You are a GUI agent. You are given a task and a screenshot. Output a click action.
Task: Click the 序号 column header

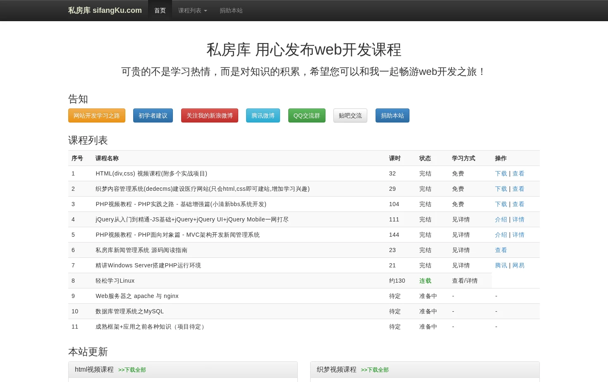coord(77,158)
